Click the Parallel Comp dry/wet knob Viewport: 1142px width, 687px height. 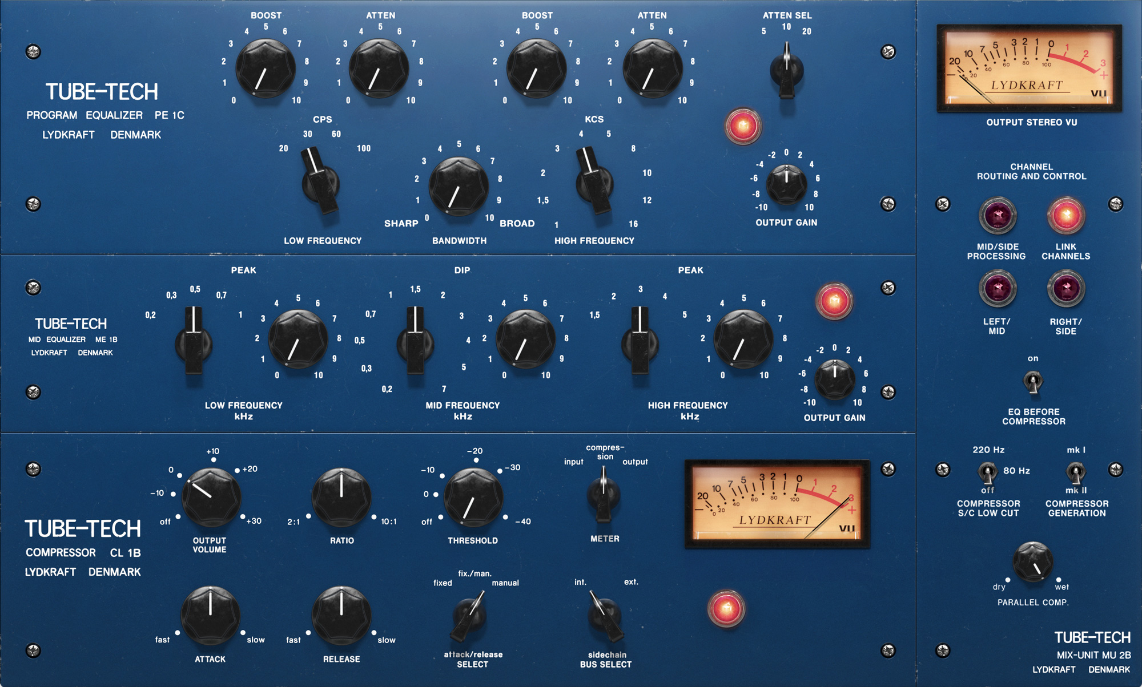click(x=1032, y=562)
